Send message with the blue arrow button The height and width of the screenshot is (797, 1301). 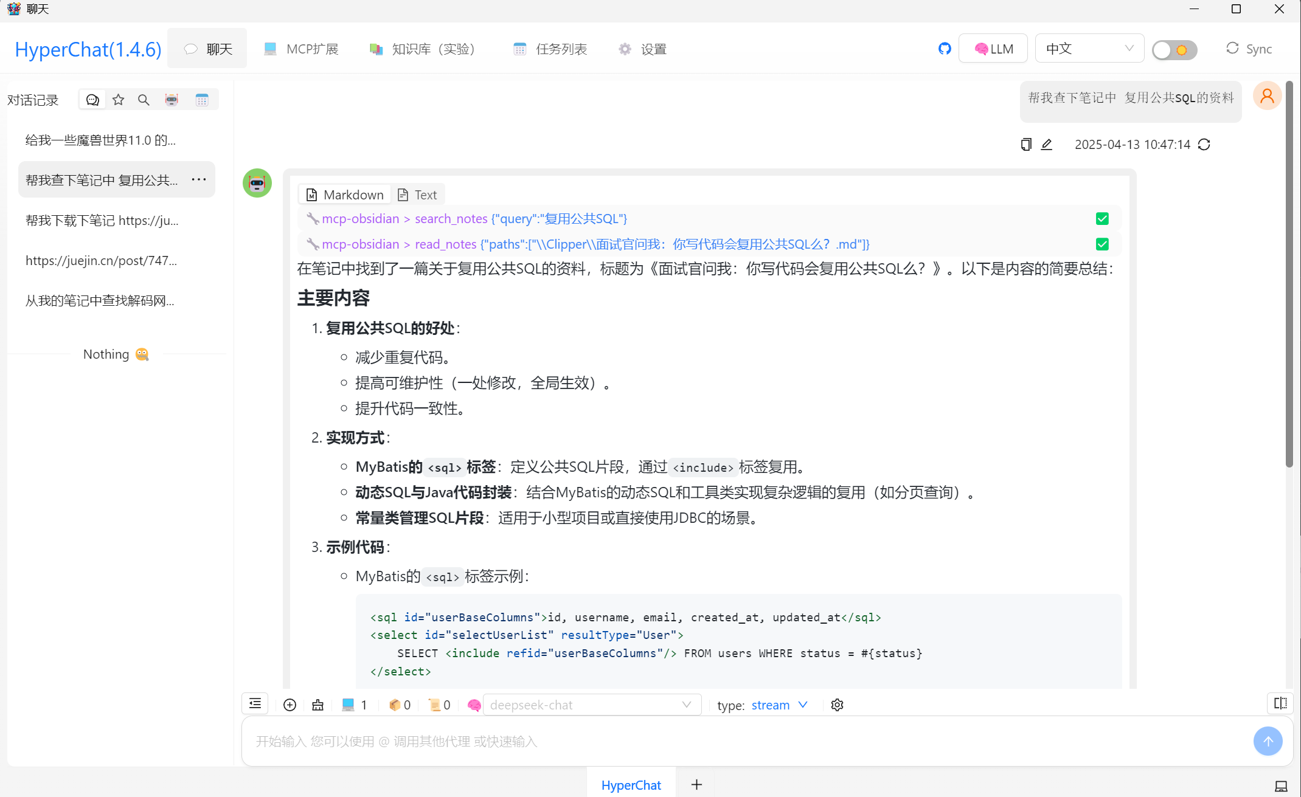coord(1268,741)
